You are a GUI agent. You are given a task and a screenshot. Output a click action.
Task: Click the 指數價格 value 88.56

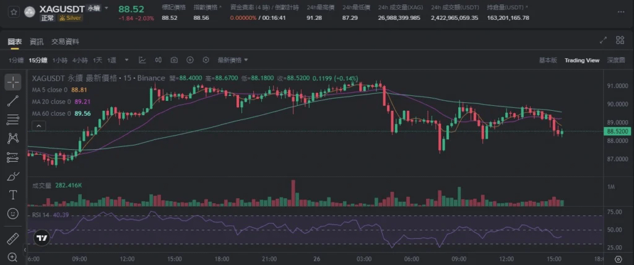pos(201,18)
